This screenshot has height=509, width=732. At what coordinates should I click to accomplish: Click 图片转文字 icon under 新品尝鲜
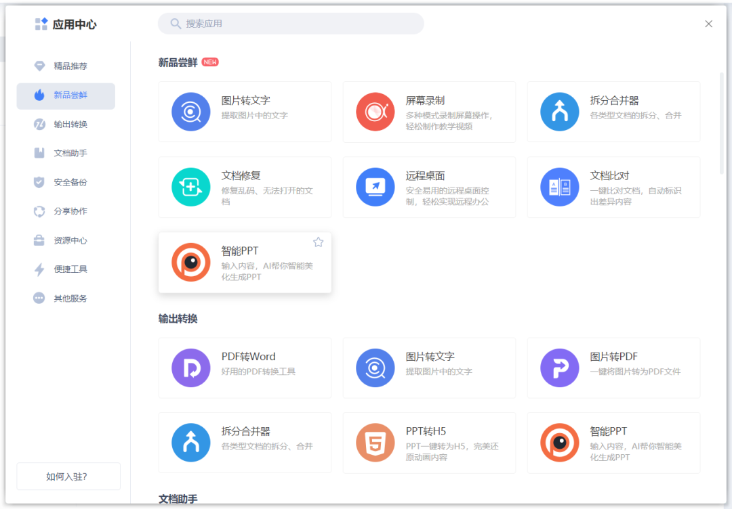[x=191, y=112]
